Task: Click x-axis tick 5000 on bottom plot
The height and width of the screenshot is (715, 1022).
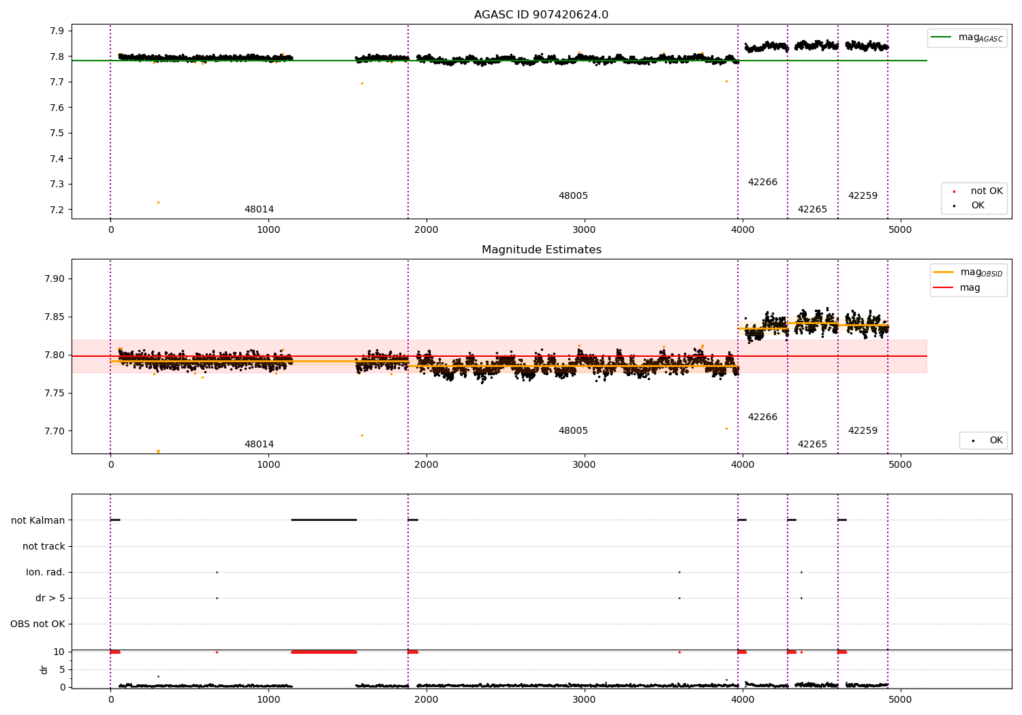Action: coord(901,699)
